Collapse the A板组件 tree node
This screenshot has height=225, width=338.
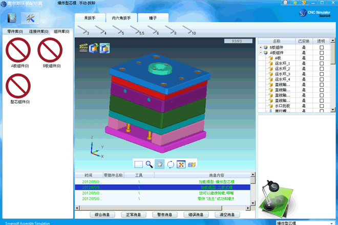[x=261, y=53]
